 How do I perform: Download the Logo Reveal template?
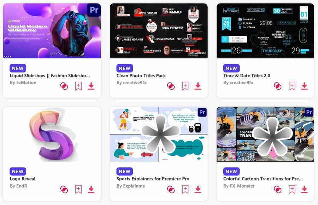point(91,189)
